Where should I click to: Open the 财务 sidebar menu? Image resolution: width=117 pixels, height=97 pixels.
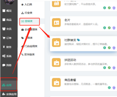click(7, 47)
